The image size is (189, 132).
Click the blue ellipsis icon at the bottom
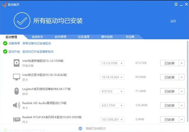click(80, 129)
